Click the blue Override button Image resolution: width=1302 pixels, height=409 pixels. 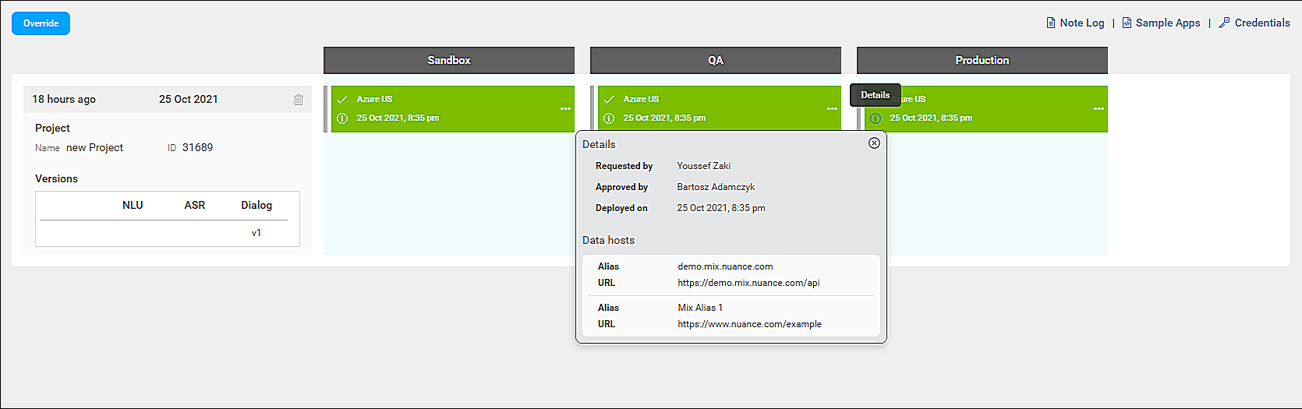pos(41,23)
